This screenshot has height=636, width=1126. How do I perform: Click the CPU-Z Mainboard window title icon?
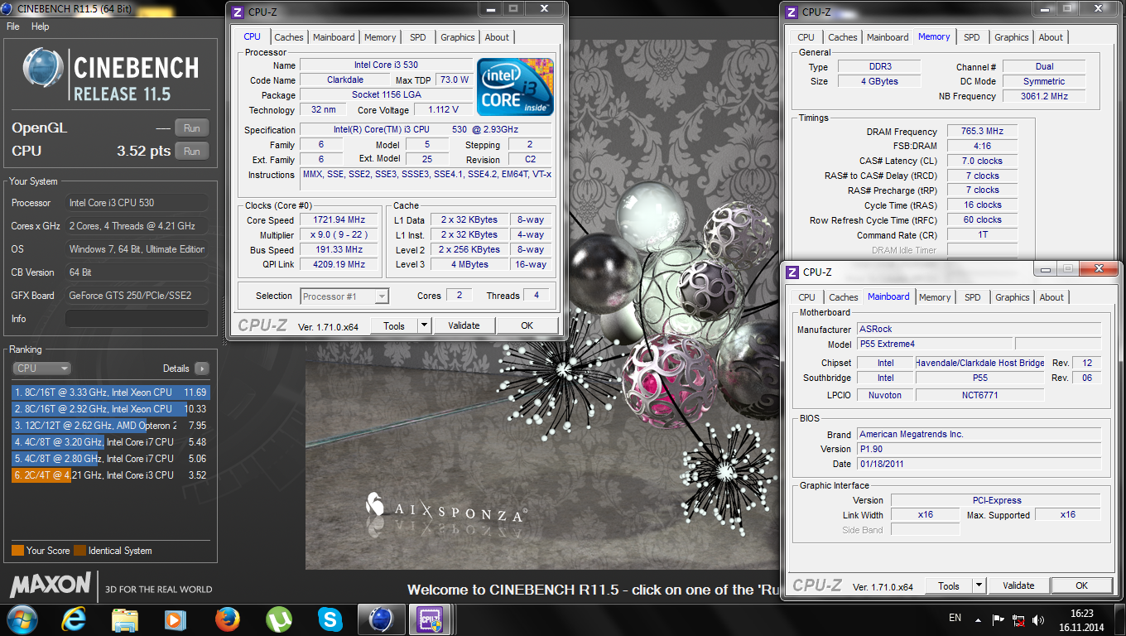(x=792, y=272)
